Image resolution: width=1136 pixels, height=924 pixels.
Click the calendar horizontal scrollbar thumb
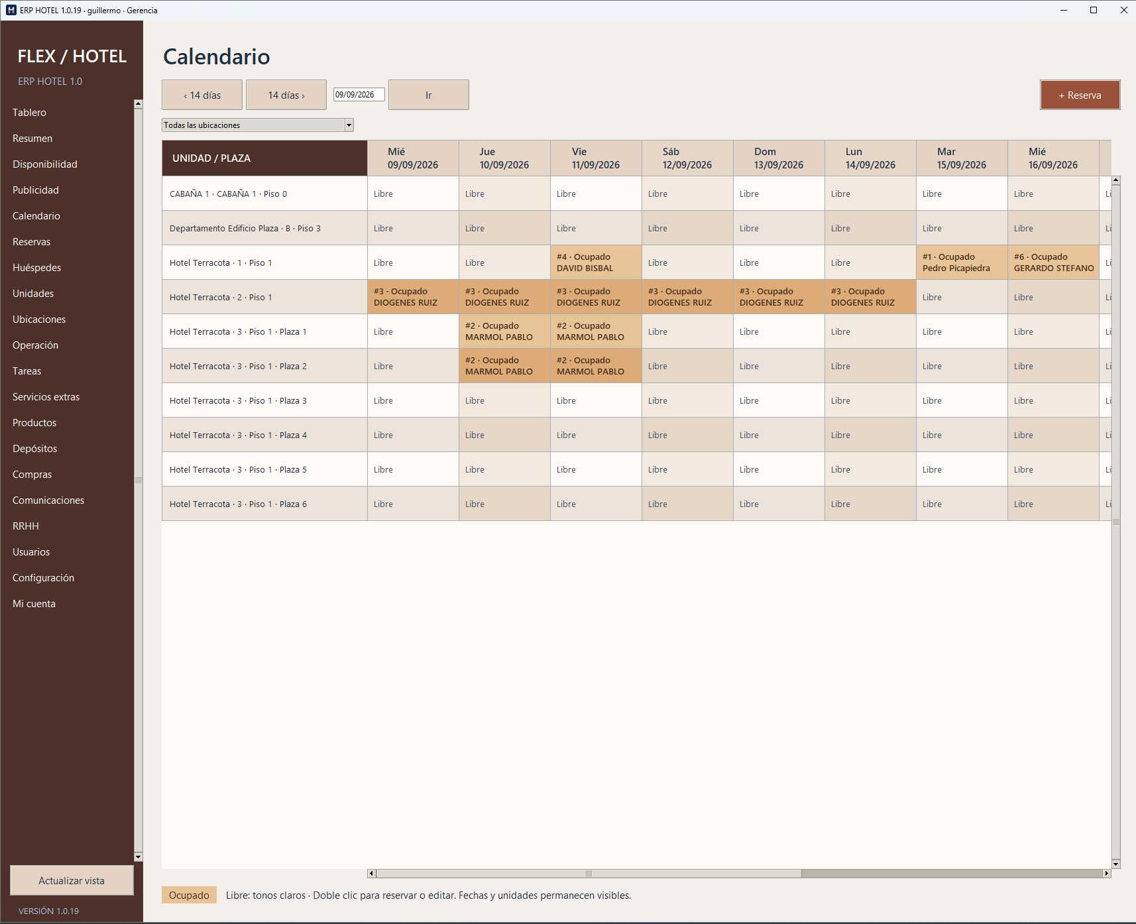pos(589,874)
